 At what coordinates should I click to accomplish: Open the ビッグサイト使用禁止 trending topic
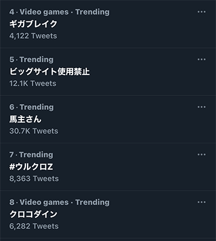pyautogui.click(x=50, y=72)
